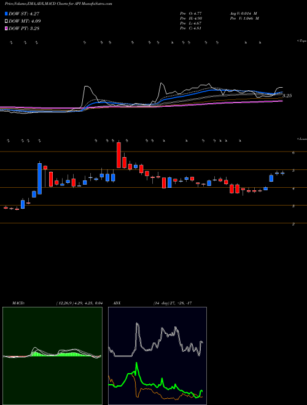Click the price axis label 2
This screenshot has width=307, height=405.
[x=293, y=224]
